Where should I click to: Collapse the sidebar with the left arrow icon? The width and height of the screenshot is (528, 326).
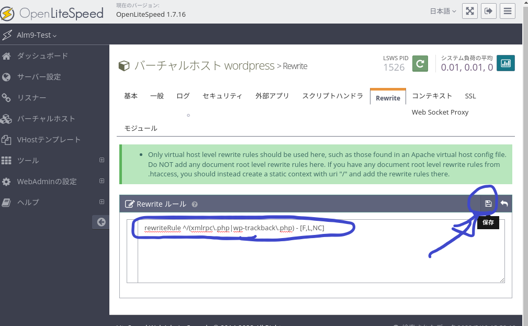[101, 222]
